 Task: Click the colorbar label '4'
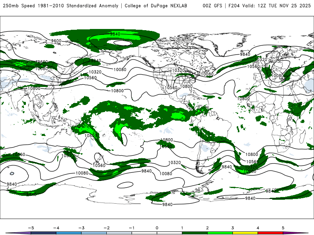(x=258, y=228)
